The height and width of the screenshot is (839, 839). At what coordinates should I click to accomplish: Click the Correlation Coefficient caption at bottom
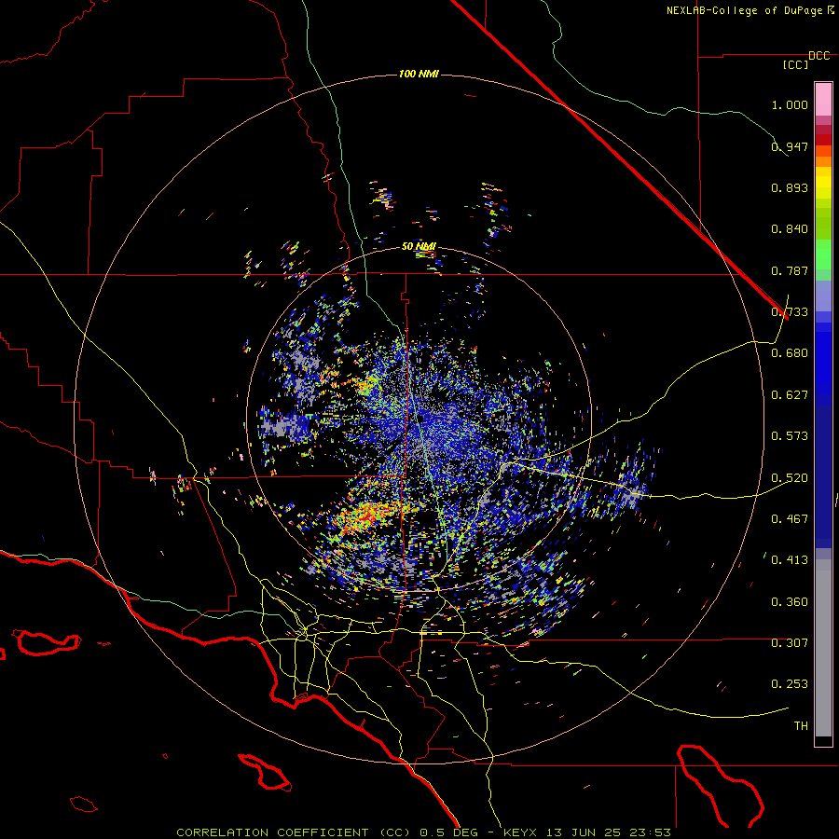click(x=423, y=832)
